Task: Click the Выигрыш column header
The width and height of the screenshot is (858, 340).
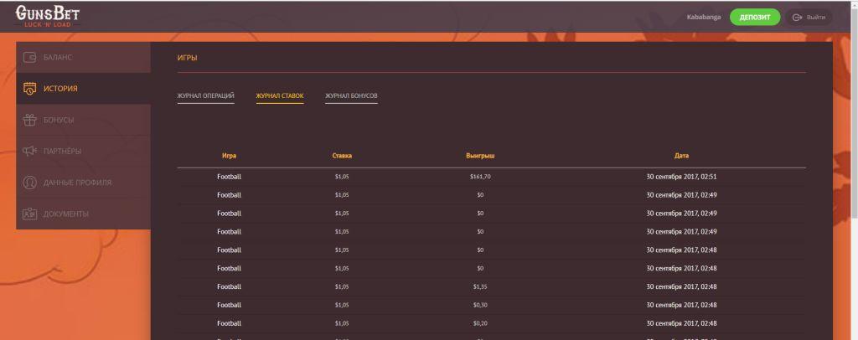Action: [480, 156]
